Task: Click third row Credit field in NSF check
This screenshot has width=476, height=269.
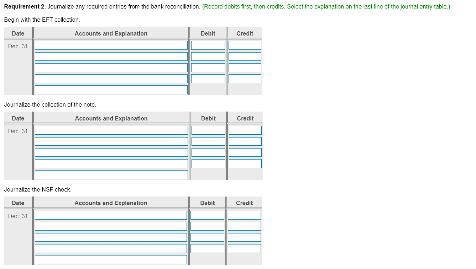Action: [x=244, y=237]
